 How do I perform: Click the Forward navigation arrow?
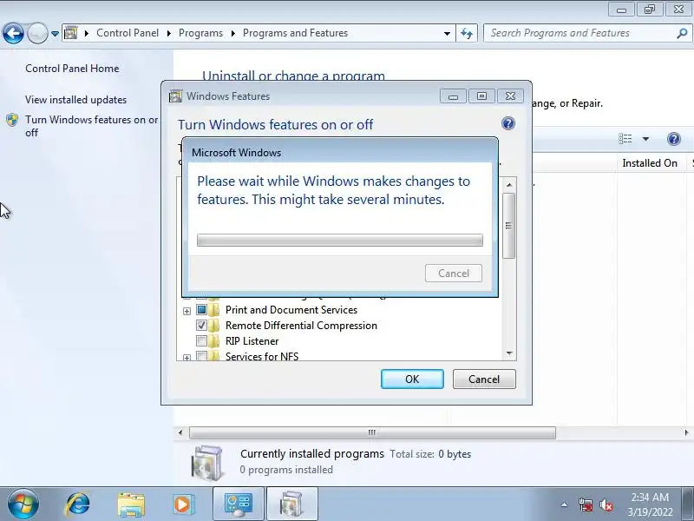(37, 33)
